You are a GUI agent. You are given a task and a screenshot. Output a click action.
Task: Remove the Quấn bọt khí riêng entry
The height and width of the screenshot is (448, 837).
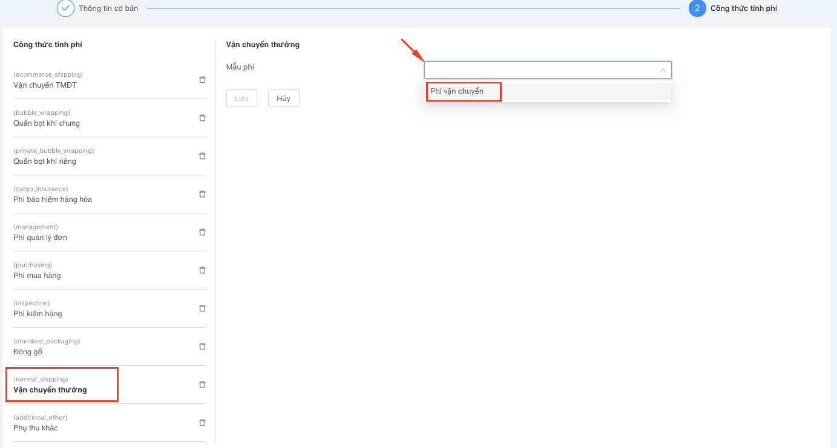pyautogui.click(x=202, y=156)
